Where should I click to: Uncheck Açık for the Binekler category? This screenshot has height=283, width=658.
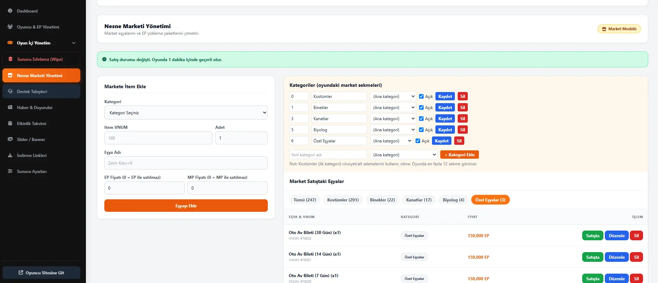point(421,107)
